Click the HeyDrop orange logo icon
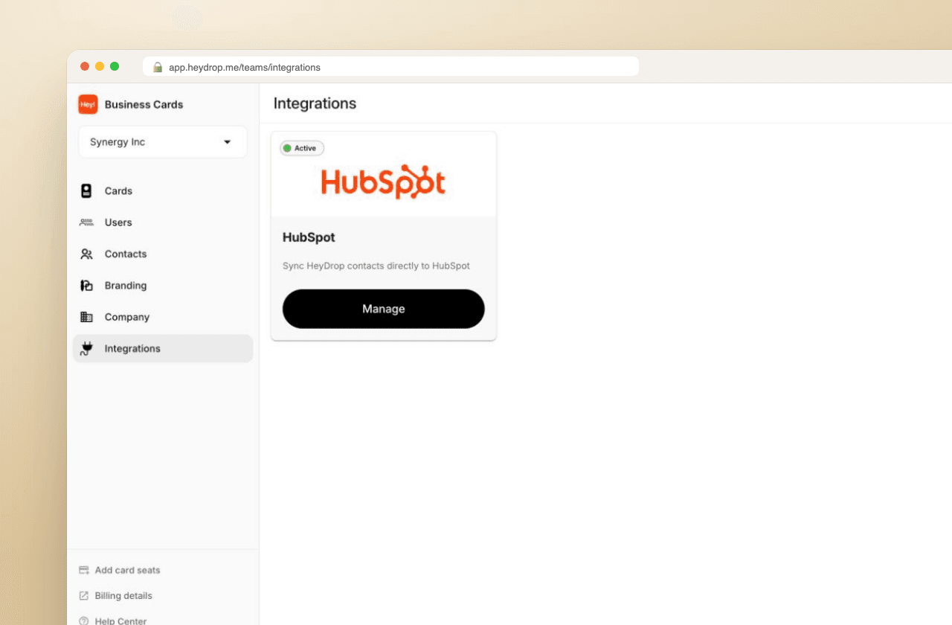 click(x=88, y=104)
